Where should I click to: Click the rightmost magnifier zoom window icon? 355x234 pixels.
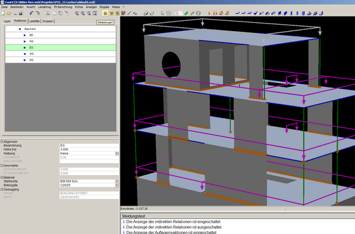coord(94,13)
